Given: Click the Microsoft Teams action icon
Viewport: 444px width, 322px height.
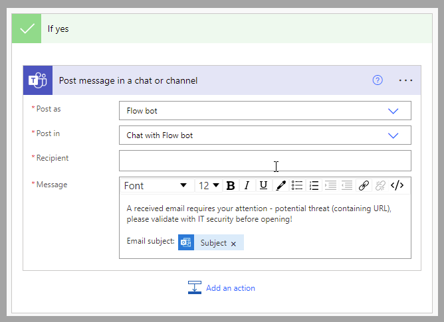Looking at the screenshot, I should (x=38, y=80).
